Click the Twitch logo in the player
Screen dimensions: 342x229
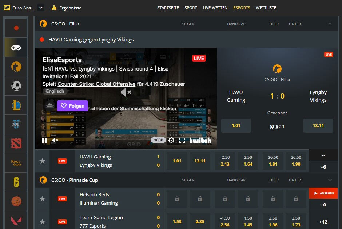point(200,140)
